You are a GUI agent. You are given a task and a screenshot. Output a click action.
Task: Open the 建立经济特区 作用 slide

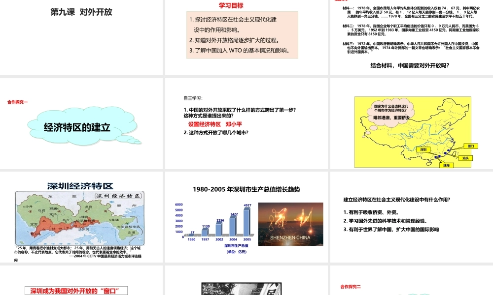point(412,217)
